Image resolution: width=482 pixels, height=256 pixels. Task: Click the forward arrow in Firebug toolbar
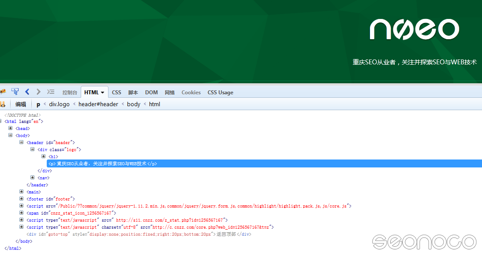(38, 92)
